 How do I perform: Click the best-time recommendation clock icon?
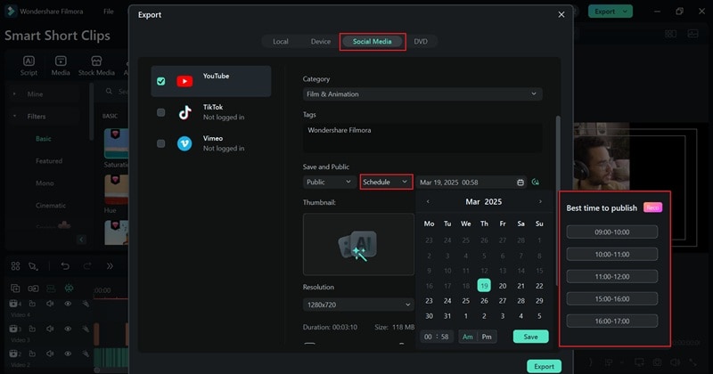[x=536, y=183]
